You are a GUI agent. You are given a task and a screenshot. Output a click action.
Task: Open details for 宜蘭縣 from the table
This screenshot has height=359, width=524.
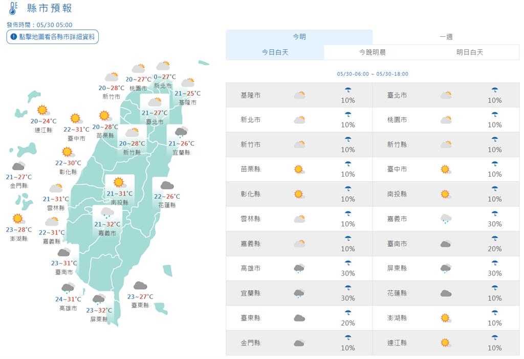tap(250, 293)
